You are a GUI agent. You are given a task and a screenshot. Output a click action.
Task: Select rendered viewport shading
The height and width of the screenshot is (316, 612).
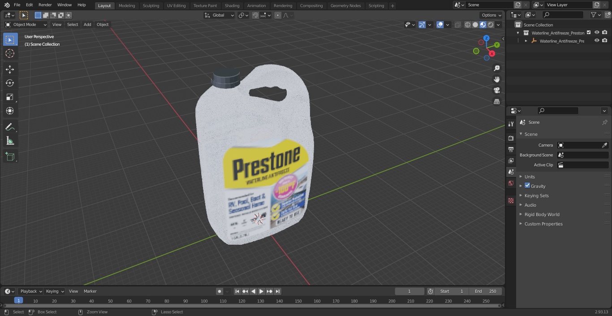click(x=491, y=25)
